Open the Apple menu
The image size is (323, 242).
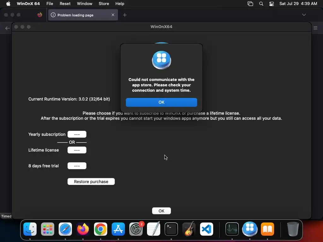pos(8,4)
